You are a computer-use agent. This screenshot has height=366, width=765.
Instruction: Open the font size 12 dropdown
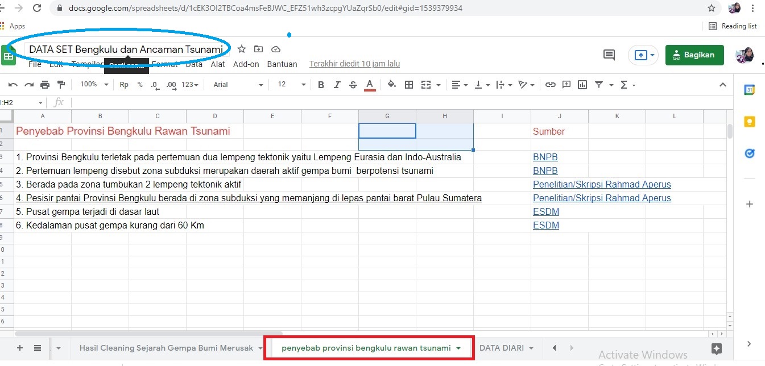tap(291, 85)
